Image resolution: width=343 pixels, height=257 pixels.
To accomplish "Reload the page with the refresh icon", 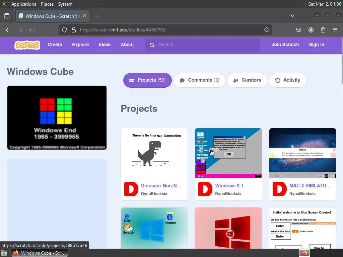I will (x=32, y=30).
